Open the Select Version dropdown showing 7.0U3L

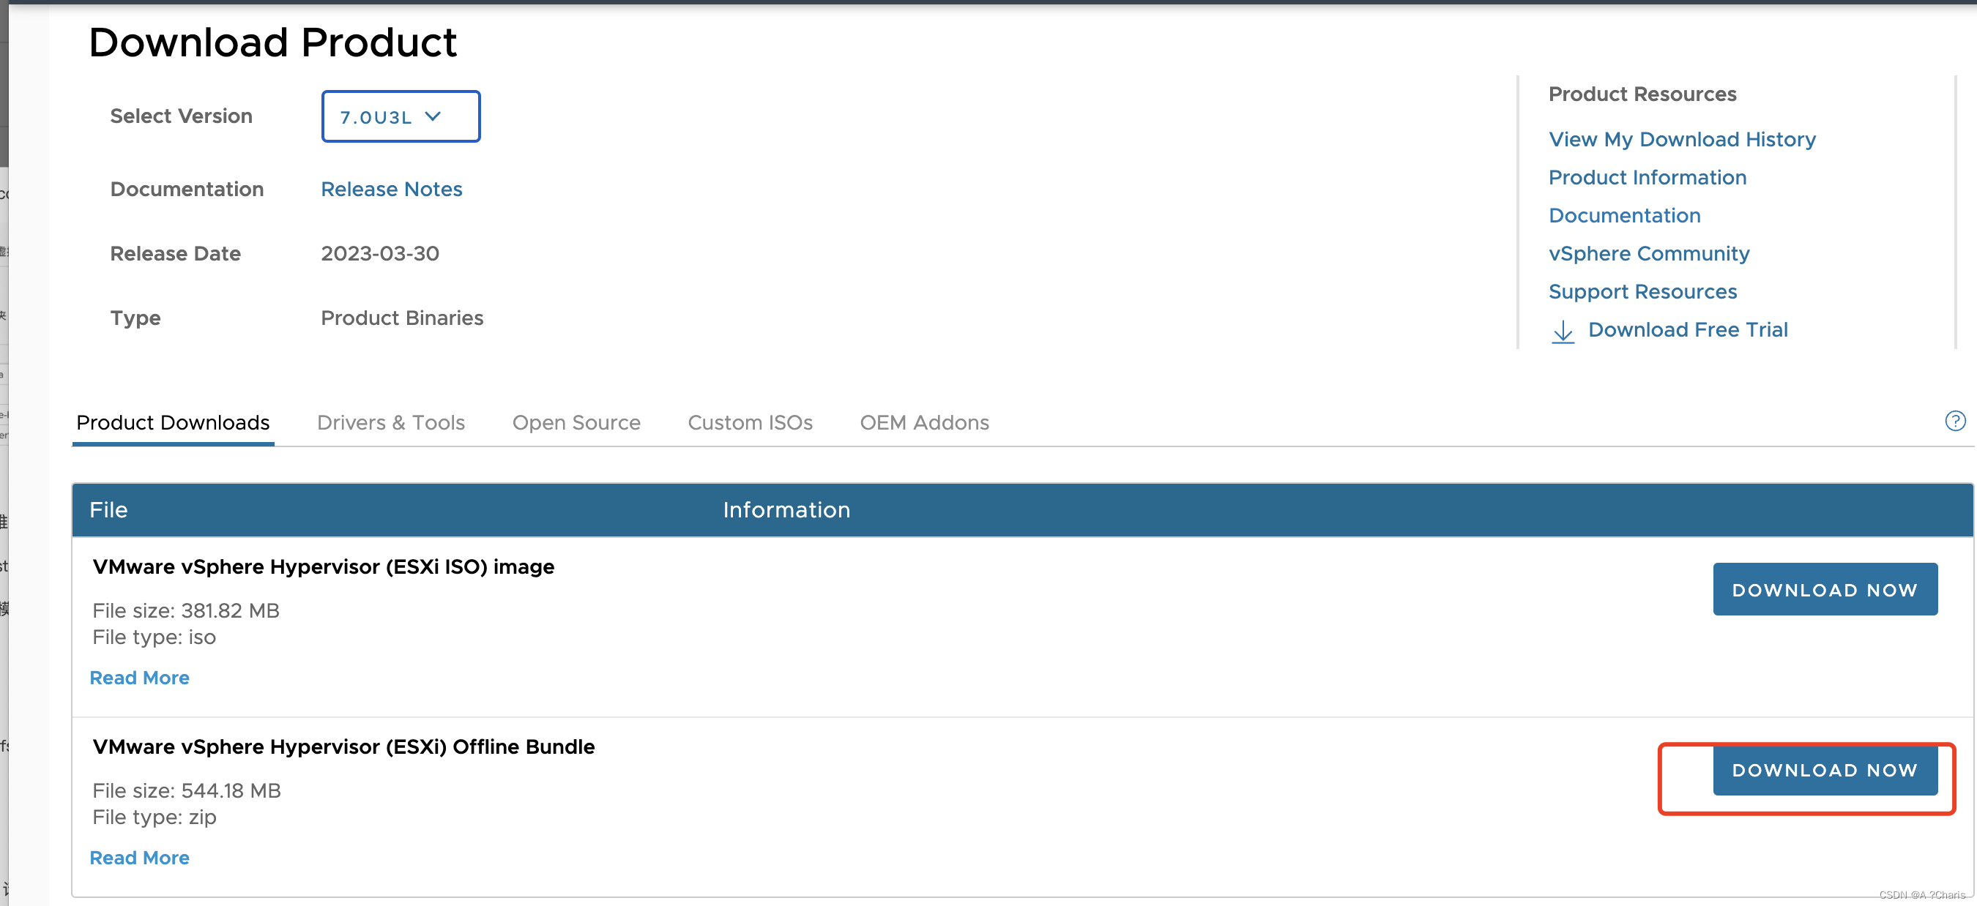(400, 116)
